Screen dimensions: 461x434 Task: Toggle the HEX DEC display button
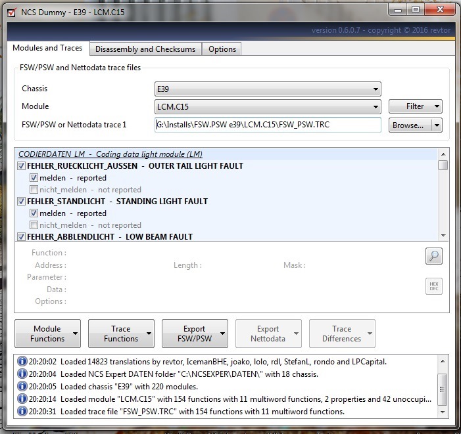click(433, 286)
